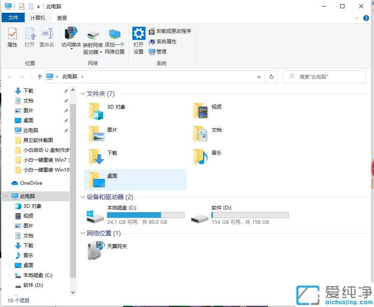Switch to the 查看 (View) tab
374x307 pixels.
pos(62,18)
